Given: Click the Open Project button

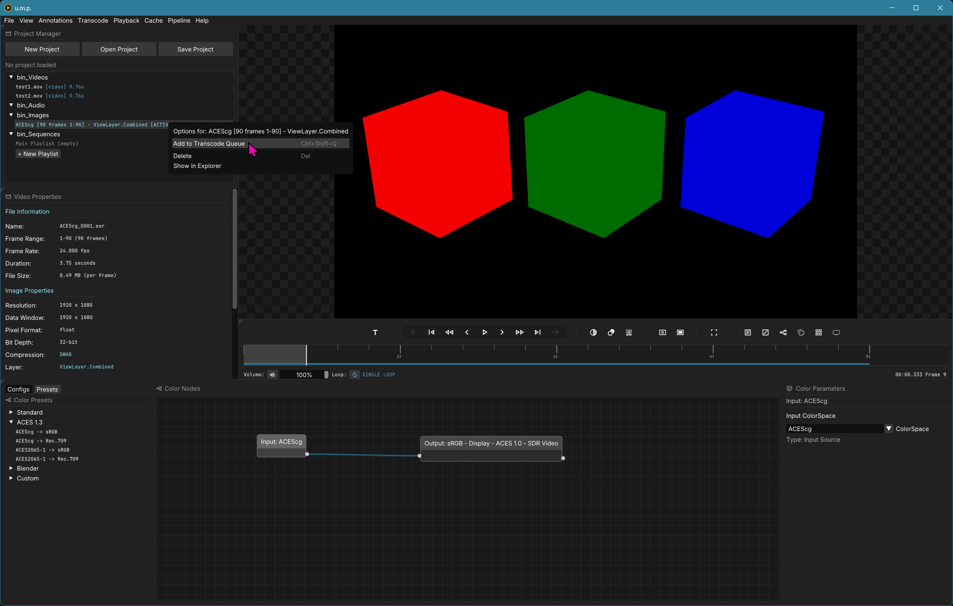Looking at the screenshot, I should (119, 49).
